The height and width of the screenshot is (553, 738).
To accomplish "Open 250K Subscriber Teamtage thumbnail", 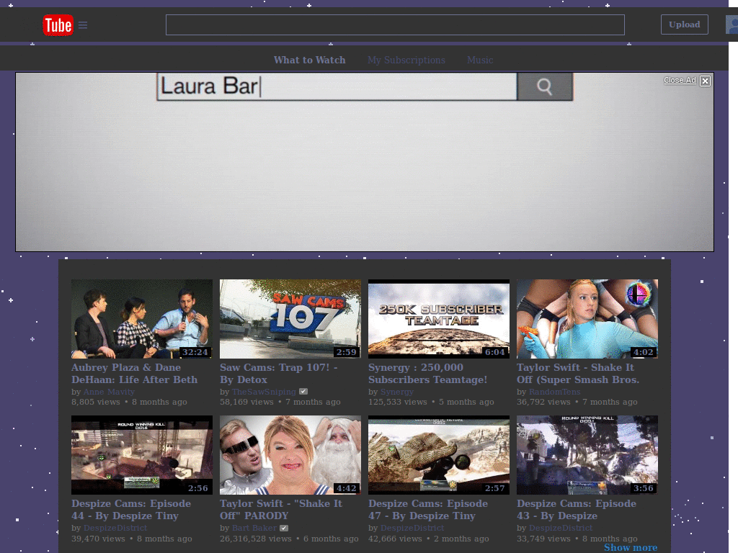I will click(x=439, y=319).
